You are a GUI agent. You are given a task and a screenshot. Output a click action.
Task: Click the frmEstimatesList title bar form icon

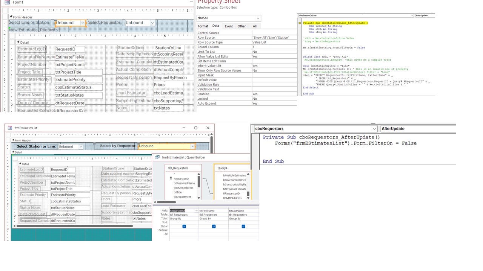pos(10,128)
